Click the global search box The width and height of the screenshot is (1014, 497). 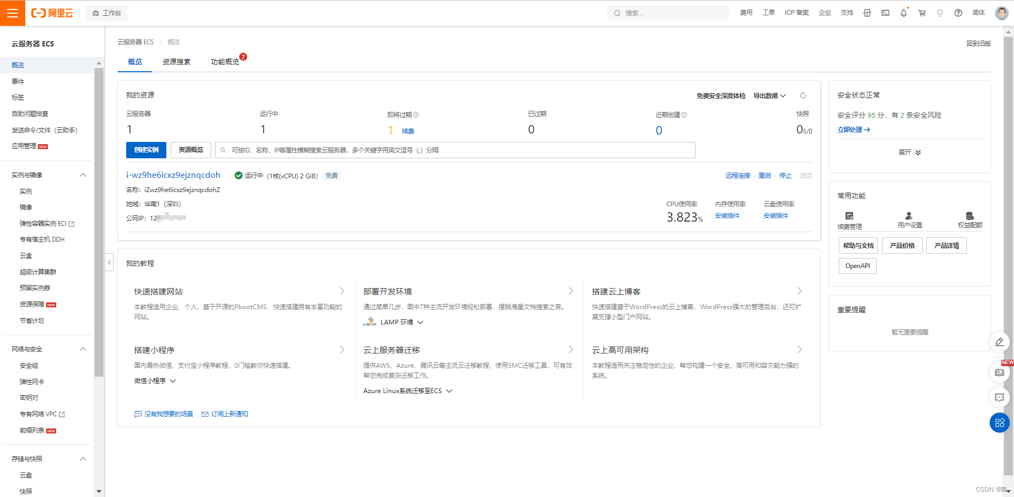[668, 13]
